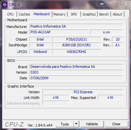
Task: Click the CPU-Z app icon in title bar
Action: (5, 5)
